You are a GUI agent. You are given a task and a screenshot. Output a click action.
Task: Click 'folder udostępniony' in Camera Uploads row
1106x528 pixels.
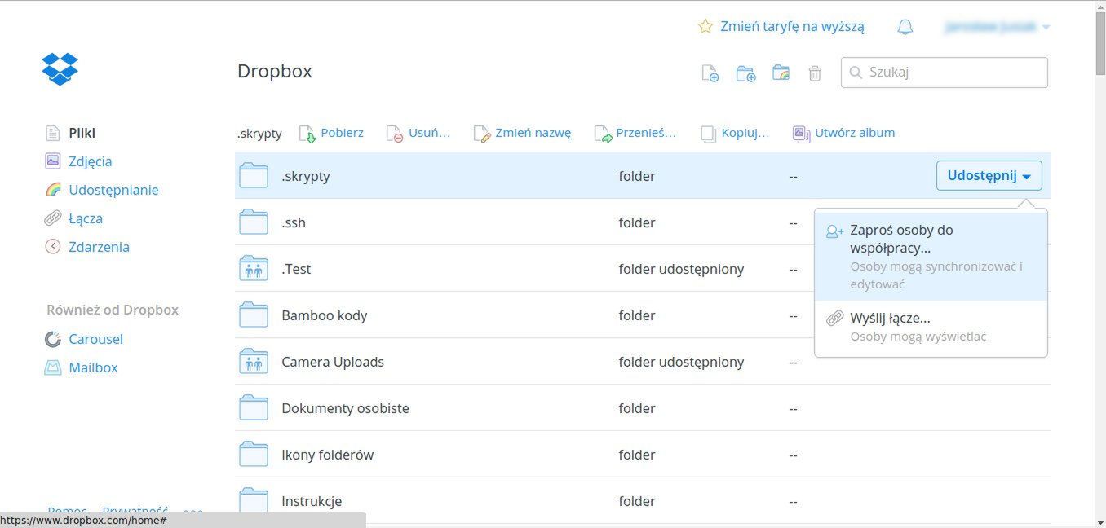click(x=681, y=362)
